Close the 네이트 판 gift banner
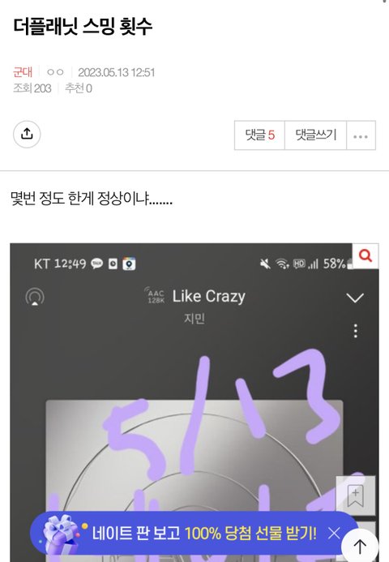The height and width of the screenshot is (562, 389). point(334,534)
